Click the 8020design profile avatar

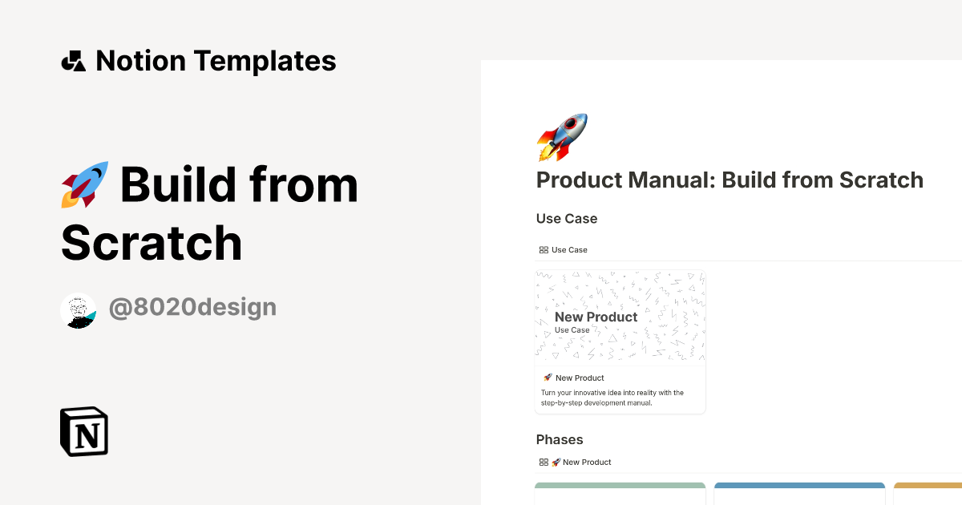click(x=79, y=310)
